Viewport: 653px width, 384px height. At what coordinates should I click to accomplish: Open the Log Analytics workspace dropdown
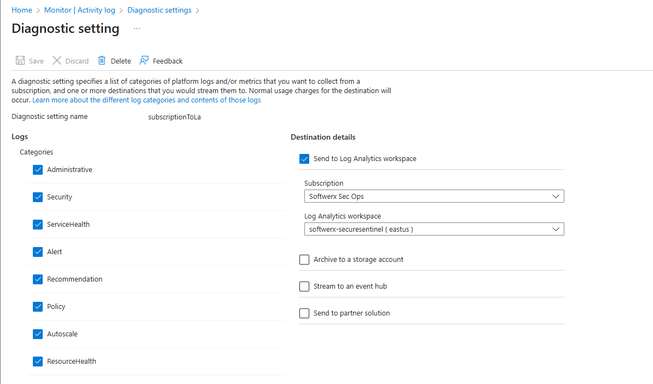point(434,229)
